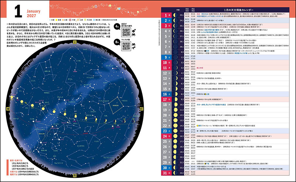The height and width of the screenshot is (182, 296).
Task: Click the moon phase icon in row 30
Action: pyautogui.click(x=175, y=168)
